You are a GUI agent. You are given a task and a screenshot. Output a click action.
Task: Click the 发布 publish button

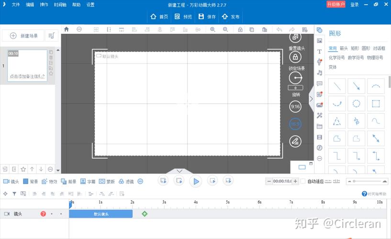pos(231,16)
